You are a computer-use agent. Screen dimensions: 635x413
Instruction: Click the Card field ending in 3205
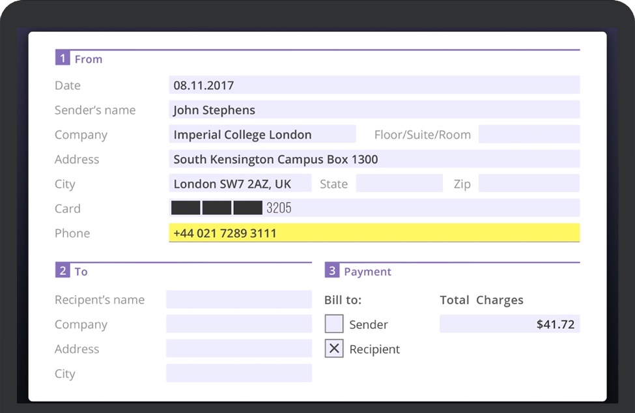(x=374, y=208)
